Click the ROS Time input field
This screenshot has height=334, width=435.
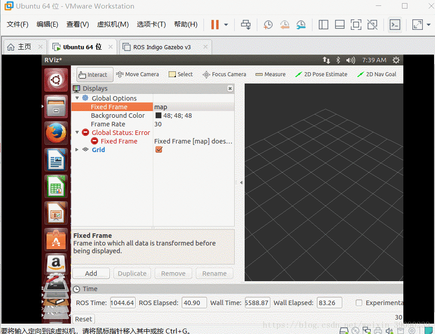click(123, 302)
